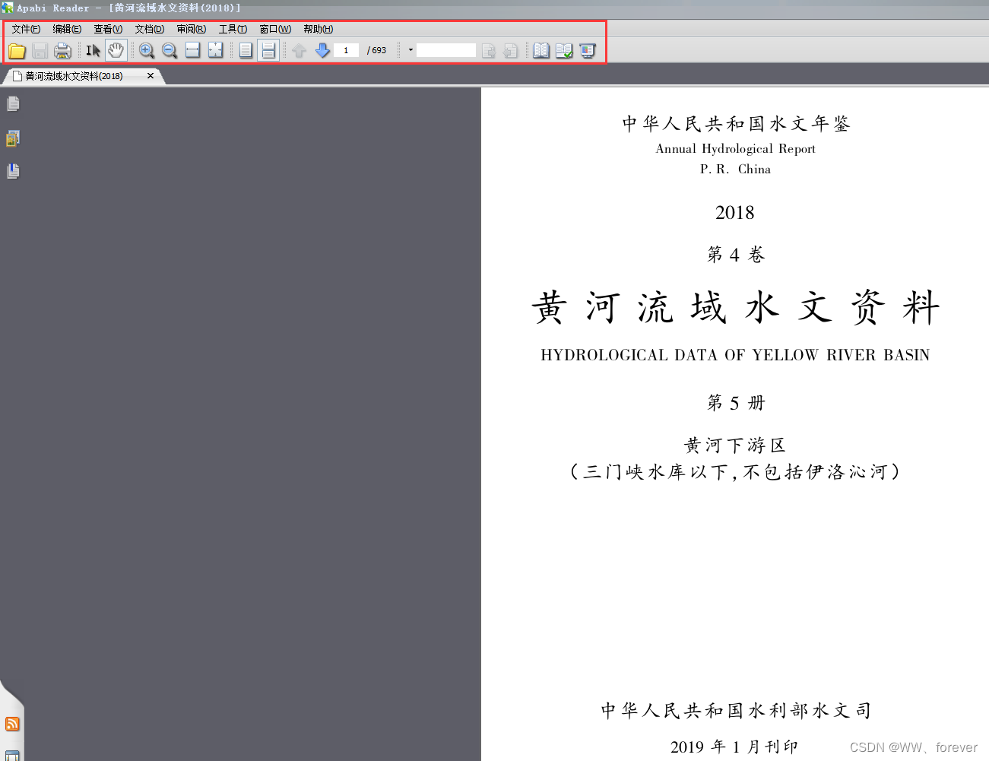989x761 pixels.
Task: Go to next page with down arrow
Action: 322,51
